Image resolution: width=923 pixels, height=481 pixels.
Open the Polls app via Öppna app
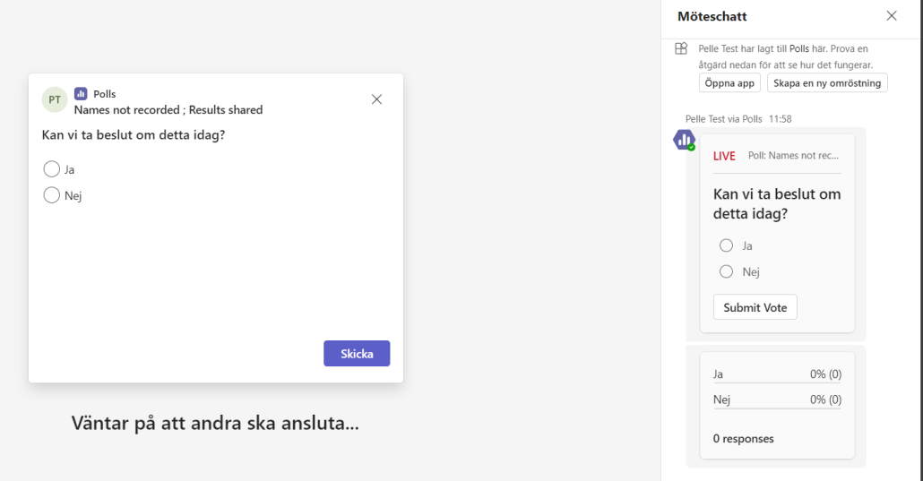point(729,83)
